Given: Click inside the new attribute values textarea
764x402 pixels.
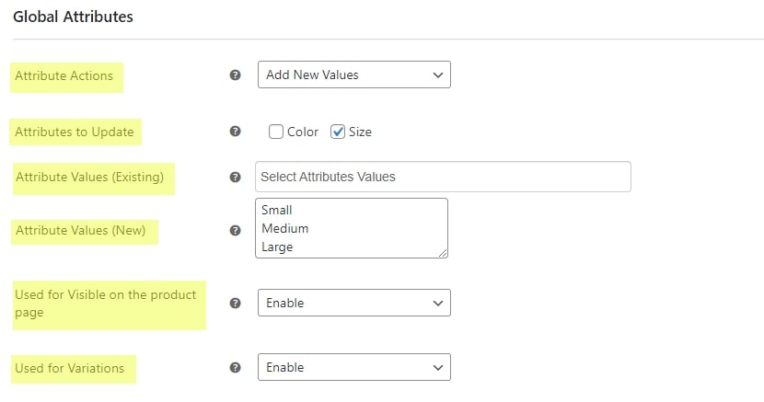Looking at the screenshot, I should point(352,228).
